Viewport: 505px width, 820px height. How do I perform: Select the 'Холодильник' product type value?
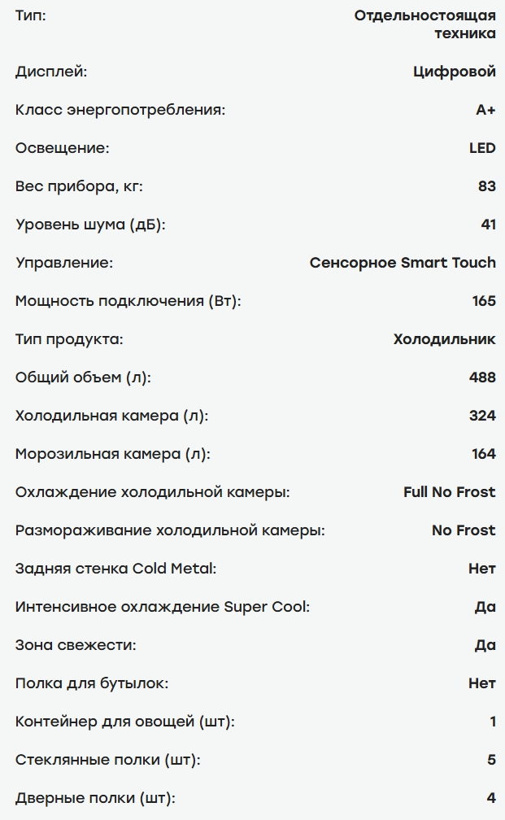pos(444,339)
